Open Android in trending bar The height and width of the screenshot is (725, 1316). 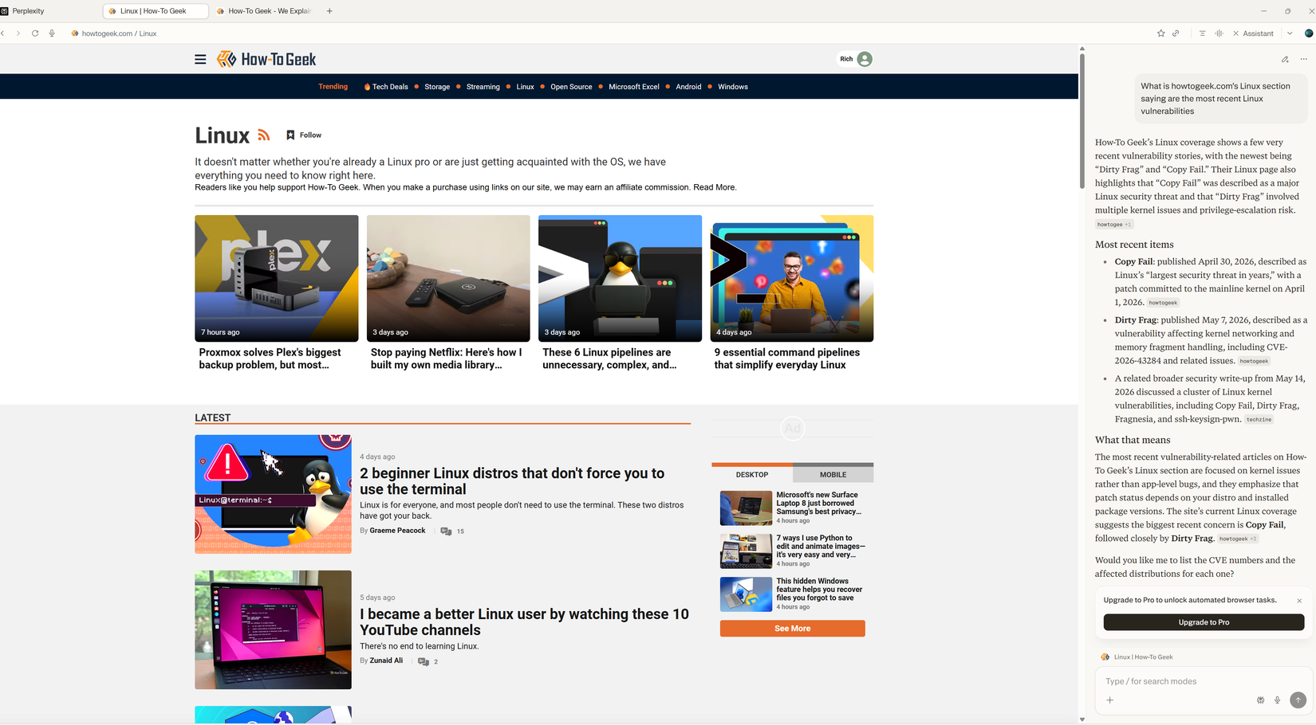[688, 87]
